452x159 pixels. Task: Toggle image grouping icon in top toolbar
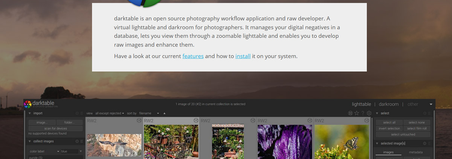[x=350, y=113]
